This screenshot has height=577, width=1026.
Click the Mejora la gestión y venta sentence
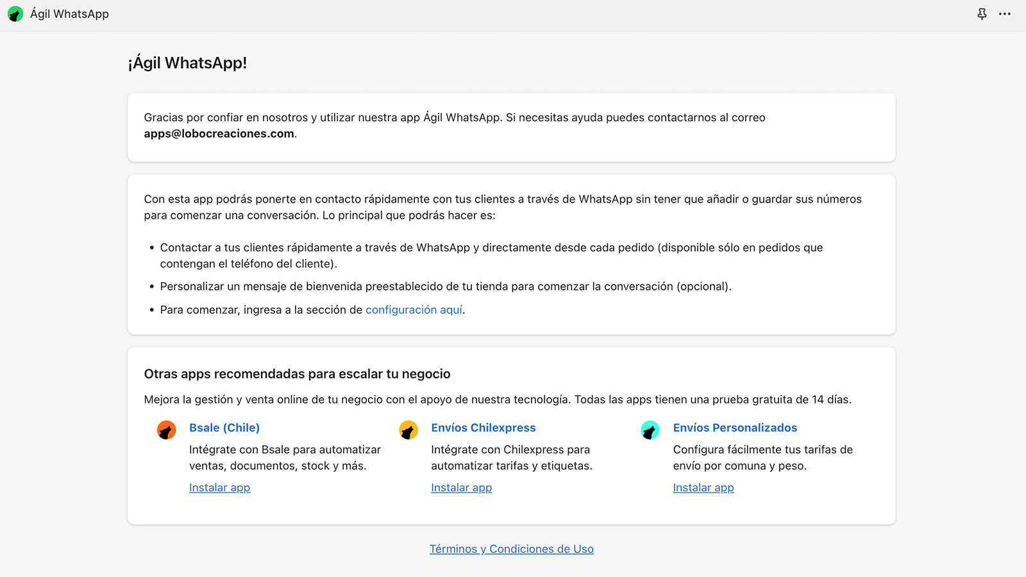tap(498, 399)
